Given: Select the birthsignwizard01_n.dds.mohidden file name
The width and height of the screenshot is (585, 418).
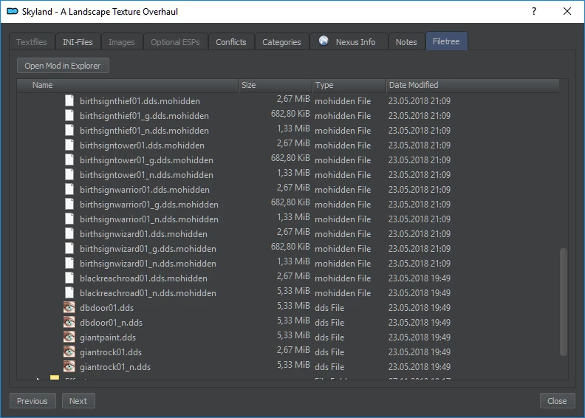Looking at the screenshot, I should [148, 264].
